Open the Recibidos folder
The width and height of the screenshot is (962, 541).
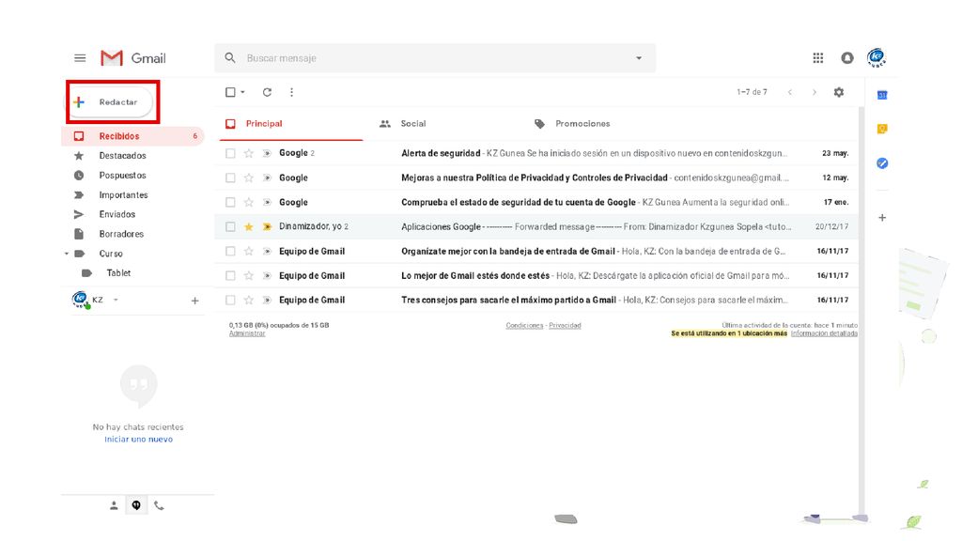tap(133, 136)
